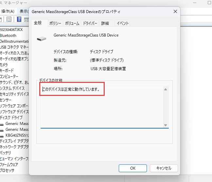
Task: Minimize the Device Manager window
Action: (x=195, y=3)
